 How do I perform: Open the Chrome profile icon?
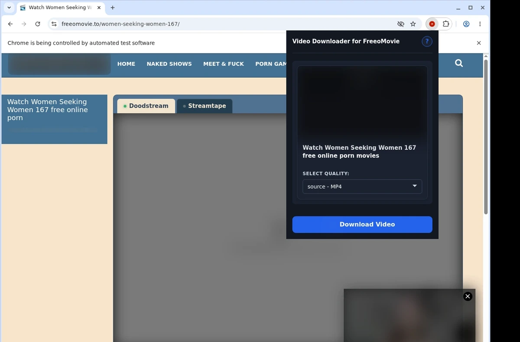point(466,24)
